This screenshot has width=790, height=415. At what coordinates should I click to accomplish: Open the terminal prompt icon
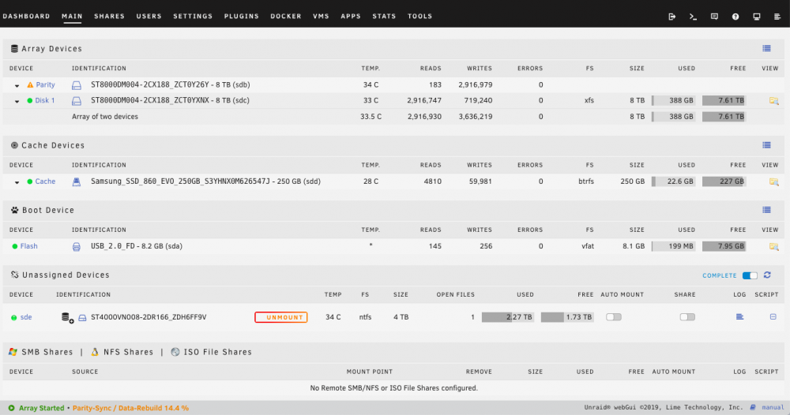click(x=694, y=17)
